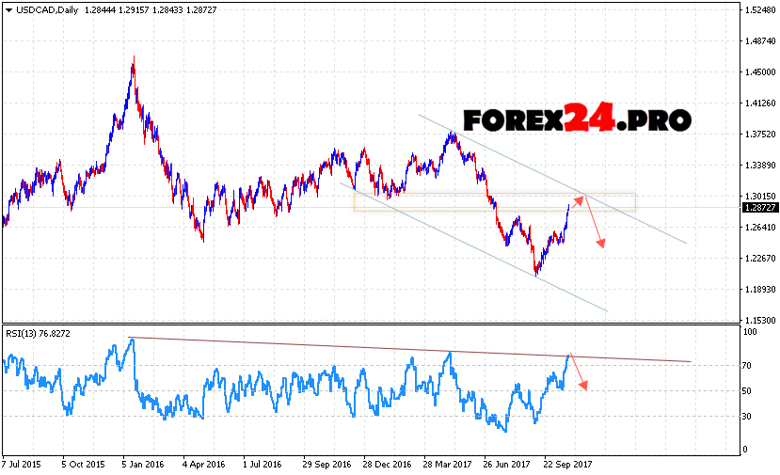Screen dimensions: 780x475
Task: Click the RSI level 30 scale label
Action: 749,416
